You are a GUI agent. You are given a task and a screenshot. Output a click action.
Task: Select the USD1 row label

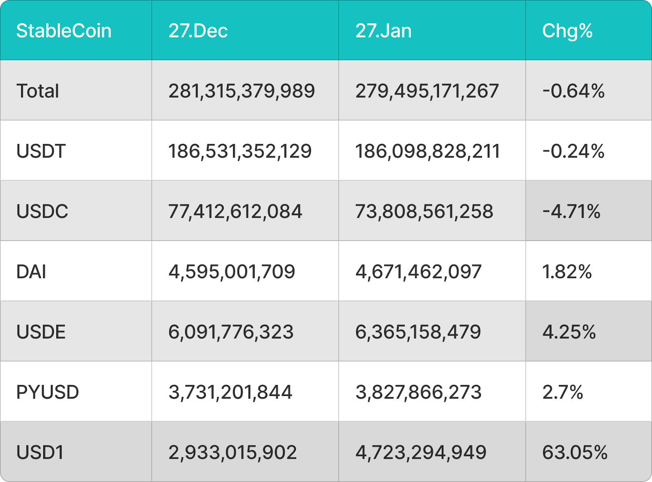[x=40, y=453]
